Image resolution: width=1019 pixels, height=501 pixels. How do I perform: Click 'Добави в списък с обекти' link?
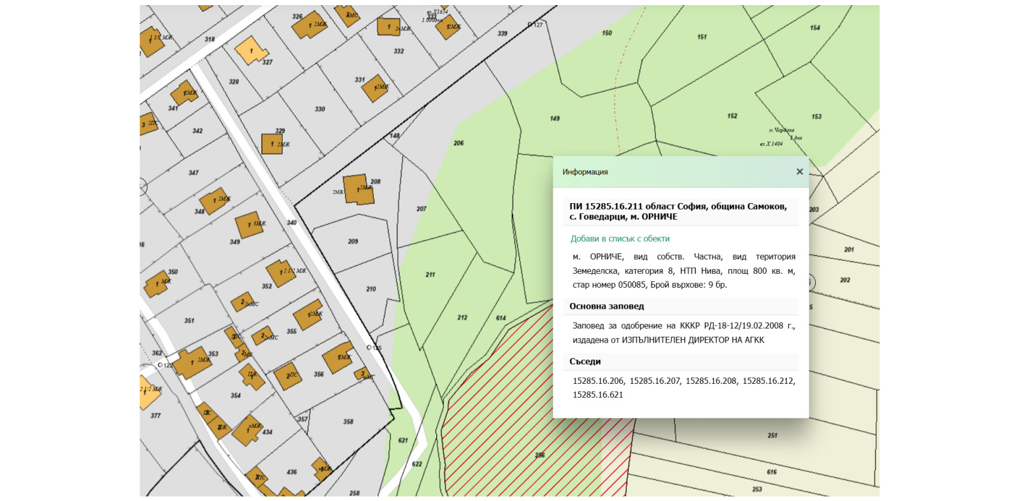pyautogui.click(x=620, y=239)
